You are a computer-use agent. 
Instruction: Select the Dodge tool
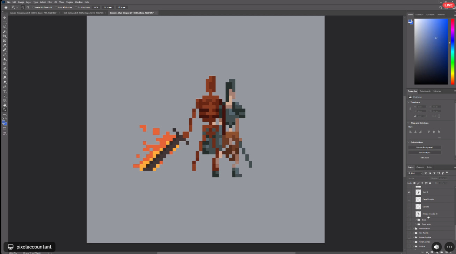[x=5, y=82]
